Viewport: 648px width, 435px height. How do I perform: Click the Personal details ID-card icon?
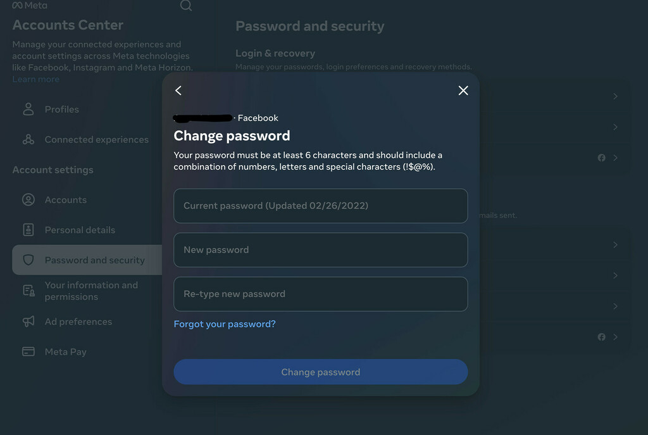(28, 229)
